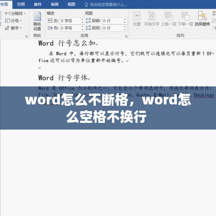Click the 排列 (Arrange) group label
Image resolution: width=216 pixels, height=216 pixels.
[180, 36]
